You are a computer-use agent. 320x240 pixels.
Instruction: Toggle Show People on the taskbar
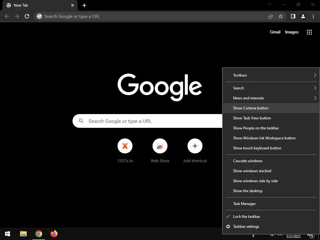pyautogui.click(x=271, y=128)
